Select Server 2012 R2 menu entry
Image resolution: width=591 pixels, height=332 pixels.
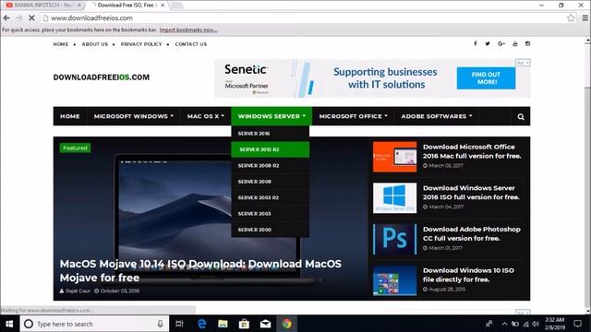271,149
